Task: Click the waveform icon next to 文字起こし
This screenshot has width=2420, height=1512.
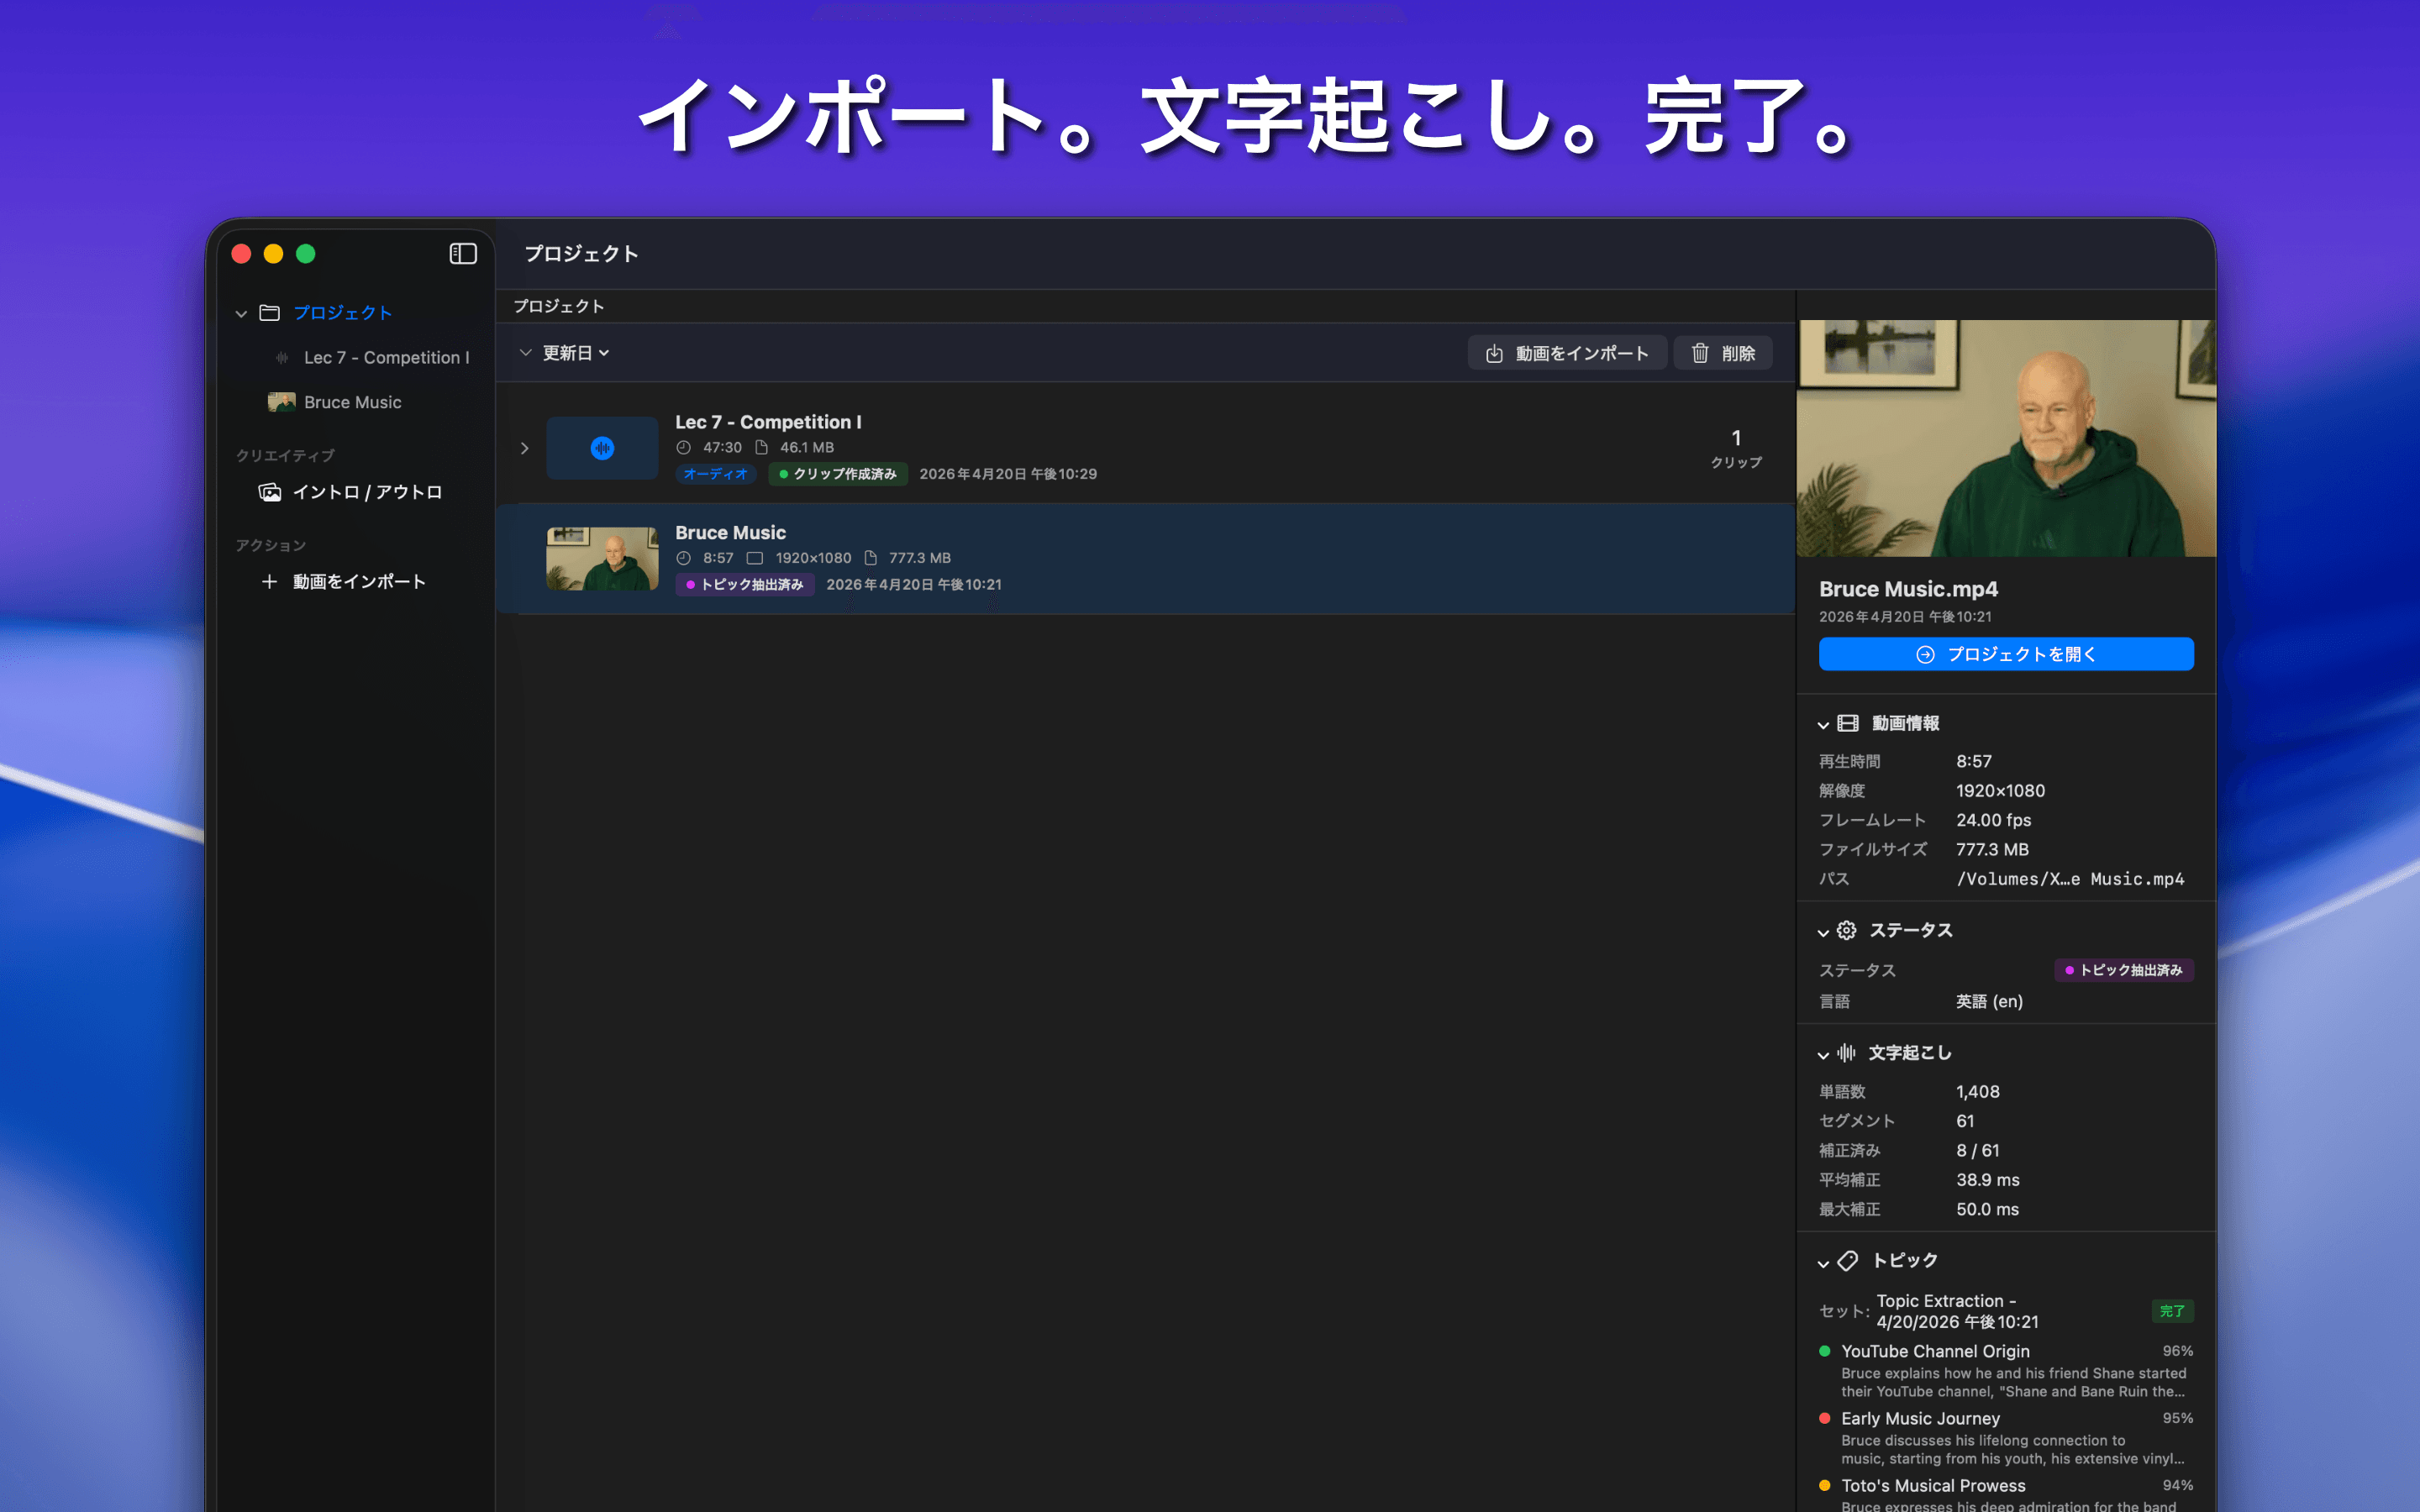Action: tap(1846, 1052)
